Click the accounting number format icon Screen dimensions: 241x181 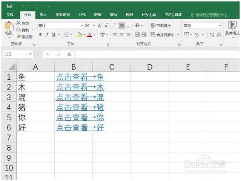coord(186,35)
